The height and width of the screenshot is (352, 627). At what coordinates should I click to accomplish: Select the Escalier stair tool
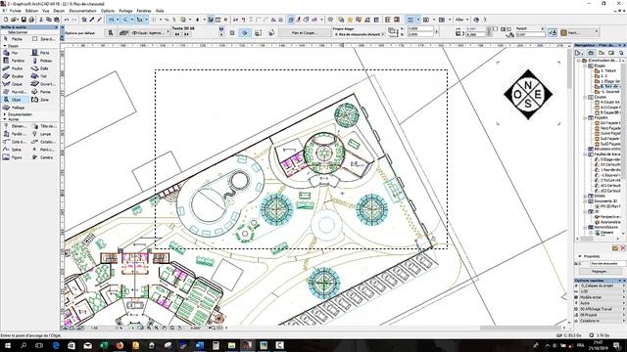[x=14, y=76]
